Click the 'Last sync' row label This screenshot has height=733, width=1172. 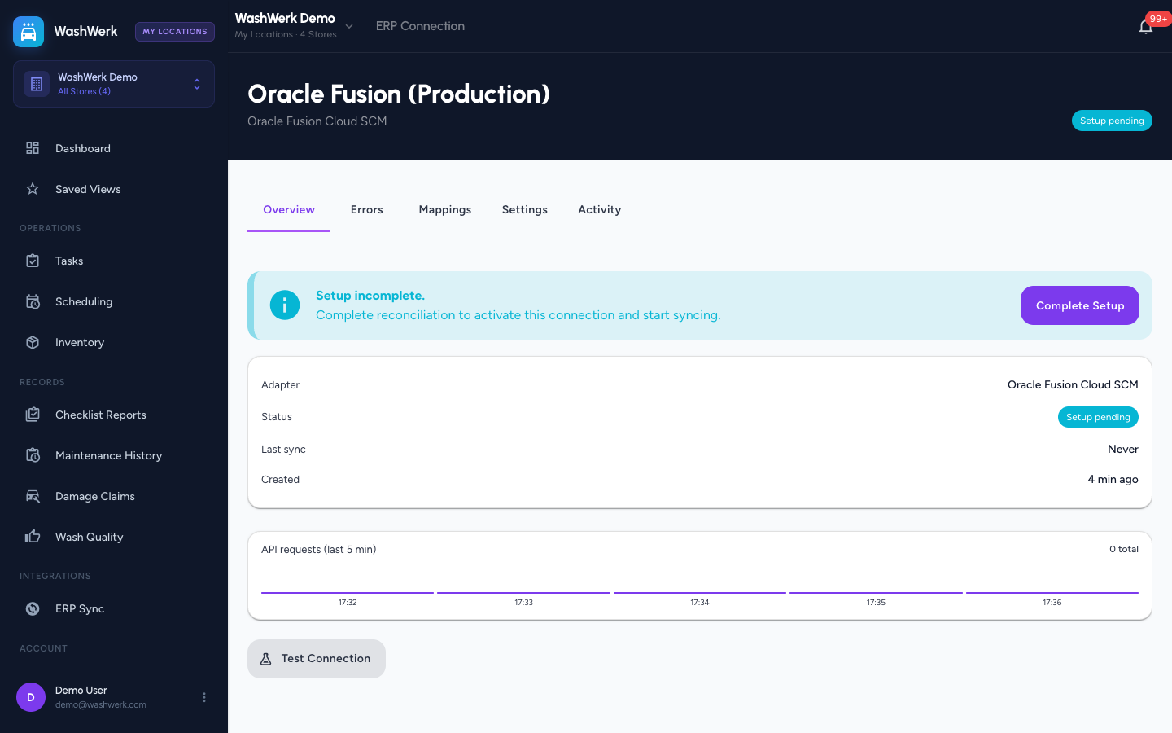coord(283,450)
